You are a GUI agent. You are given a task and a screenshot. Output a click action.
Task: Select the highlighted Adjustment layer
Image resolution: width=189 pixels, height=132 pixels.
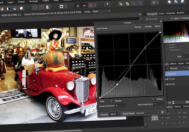pos(177,74)
